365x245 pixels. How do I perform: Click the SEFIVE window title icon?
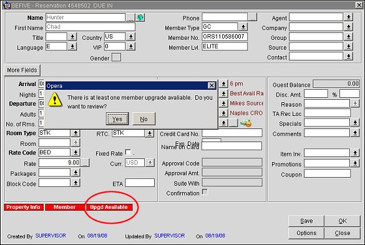(x=7, y=5)
